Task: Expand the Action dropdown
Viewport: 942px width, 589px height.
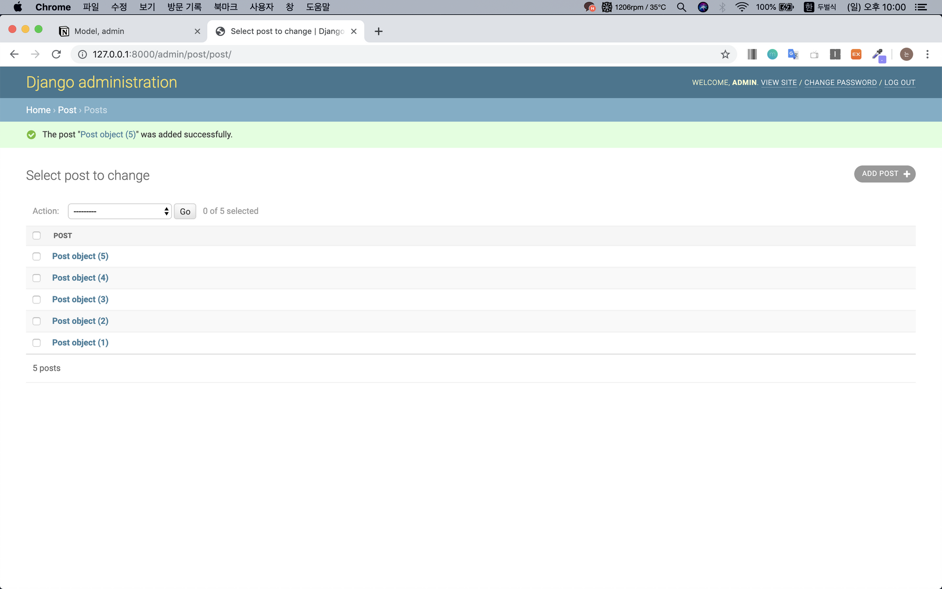Action: click(120, 211)
